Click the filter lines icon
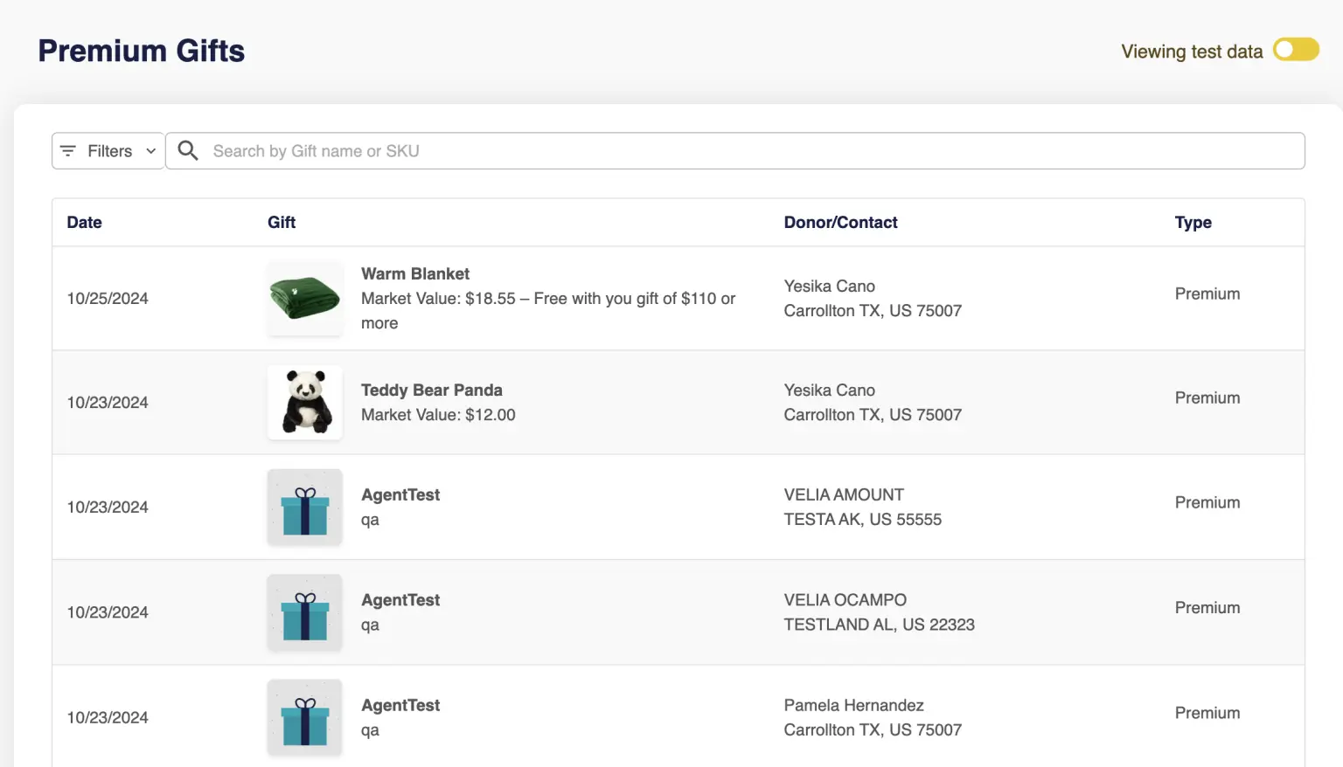 pos(68,151)
